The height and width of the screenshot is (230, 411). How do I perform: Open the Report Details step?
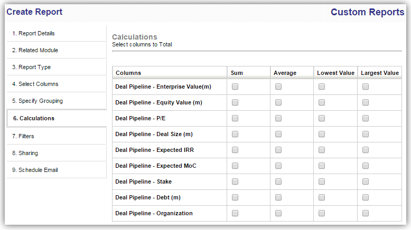[33, 33]
